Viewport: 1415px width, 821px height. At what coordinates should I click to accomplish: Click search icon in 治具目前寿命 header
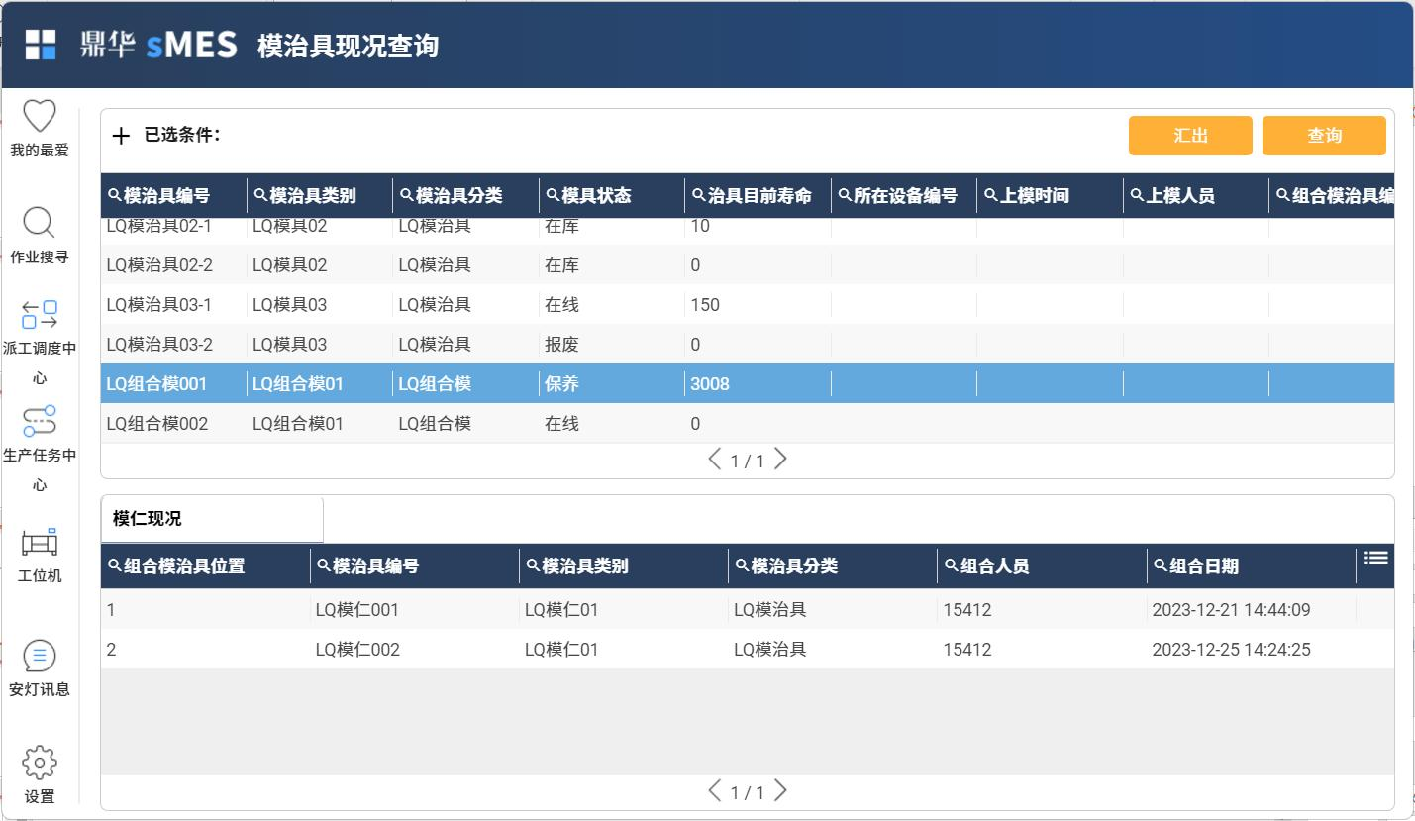(698, 196)
